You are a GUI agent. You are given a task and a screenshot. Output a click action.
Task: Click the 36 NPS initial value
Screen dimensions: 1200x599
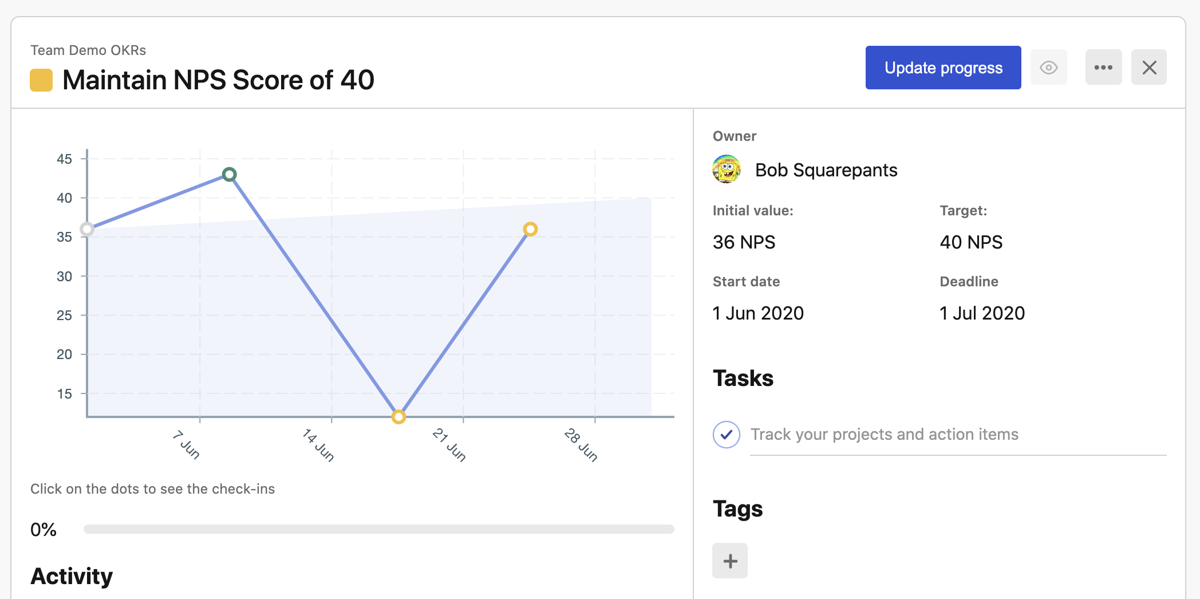pyautogui.click(x=744, y=242)
